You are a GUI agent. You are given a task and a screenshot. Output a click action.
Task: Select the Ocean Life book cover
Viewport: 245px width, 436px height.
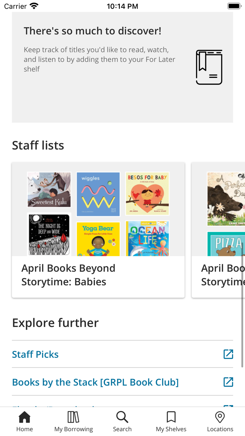click(147, 238)
